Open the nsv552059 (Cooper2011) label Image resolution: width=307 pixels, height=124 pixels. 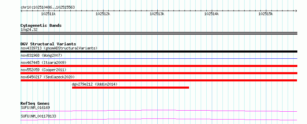43,70
